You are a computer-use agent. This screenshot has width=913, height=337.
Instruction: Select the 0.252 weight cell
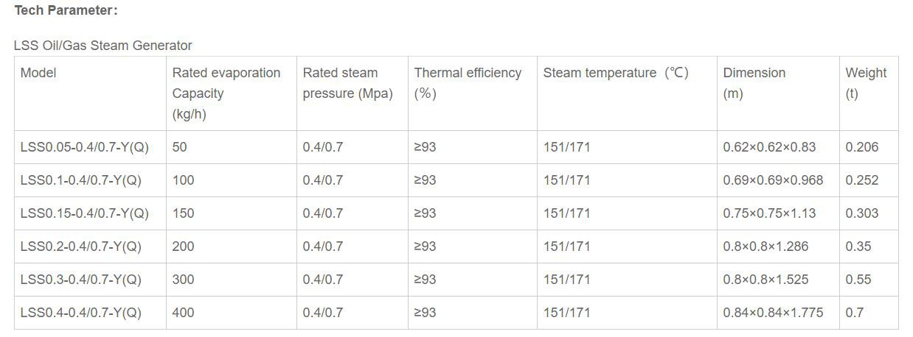pyautogui.click(x=862, y=180)
